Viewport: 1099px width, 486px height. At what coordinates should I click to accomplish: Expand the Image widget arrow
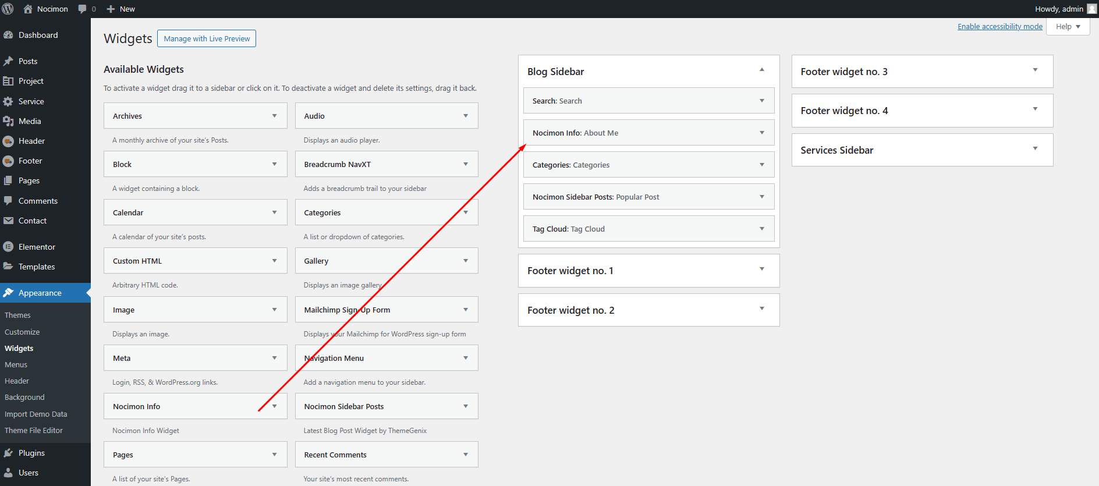(274, 310)
